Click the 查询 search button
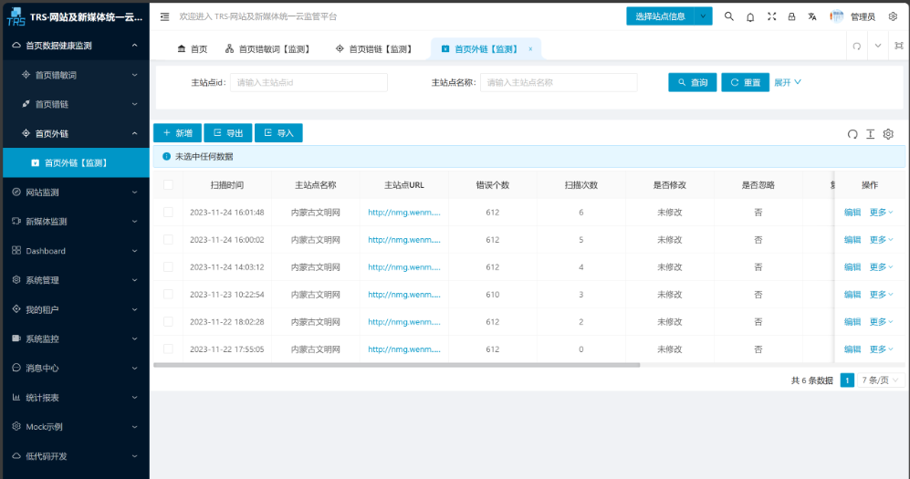The image size is (910, 479). pyautogui.click(x=692, y=83)
